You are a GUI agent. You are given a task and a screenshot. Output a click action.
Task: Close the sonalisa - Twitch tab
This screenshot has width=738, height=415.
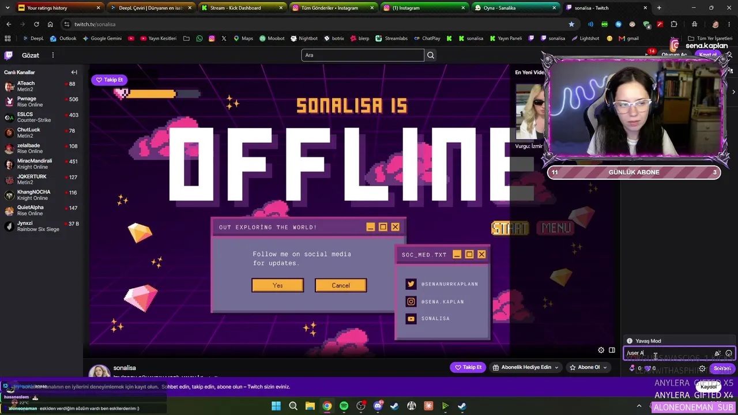pos(645,8)
